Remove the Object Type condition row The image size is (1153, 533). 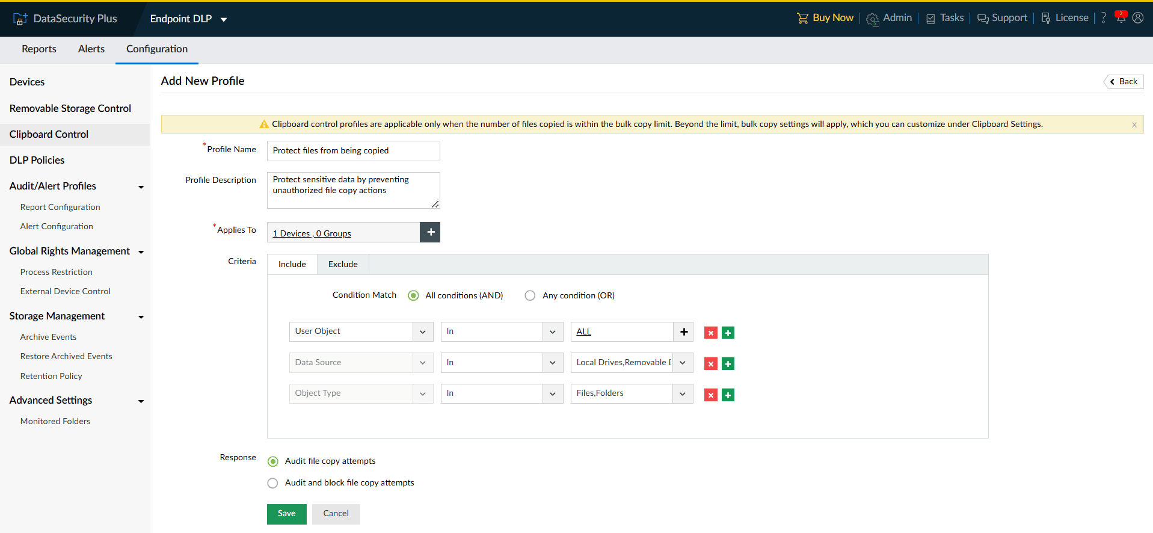coord(711,395)
